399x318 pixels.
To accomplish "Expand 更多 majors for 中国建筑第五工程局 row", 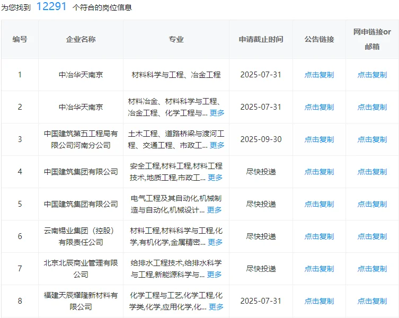I will point(217,145).
